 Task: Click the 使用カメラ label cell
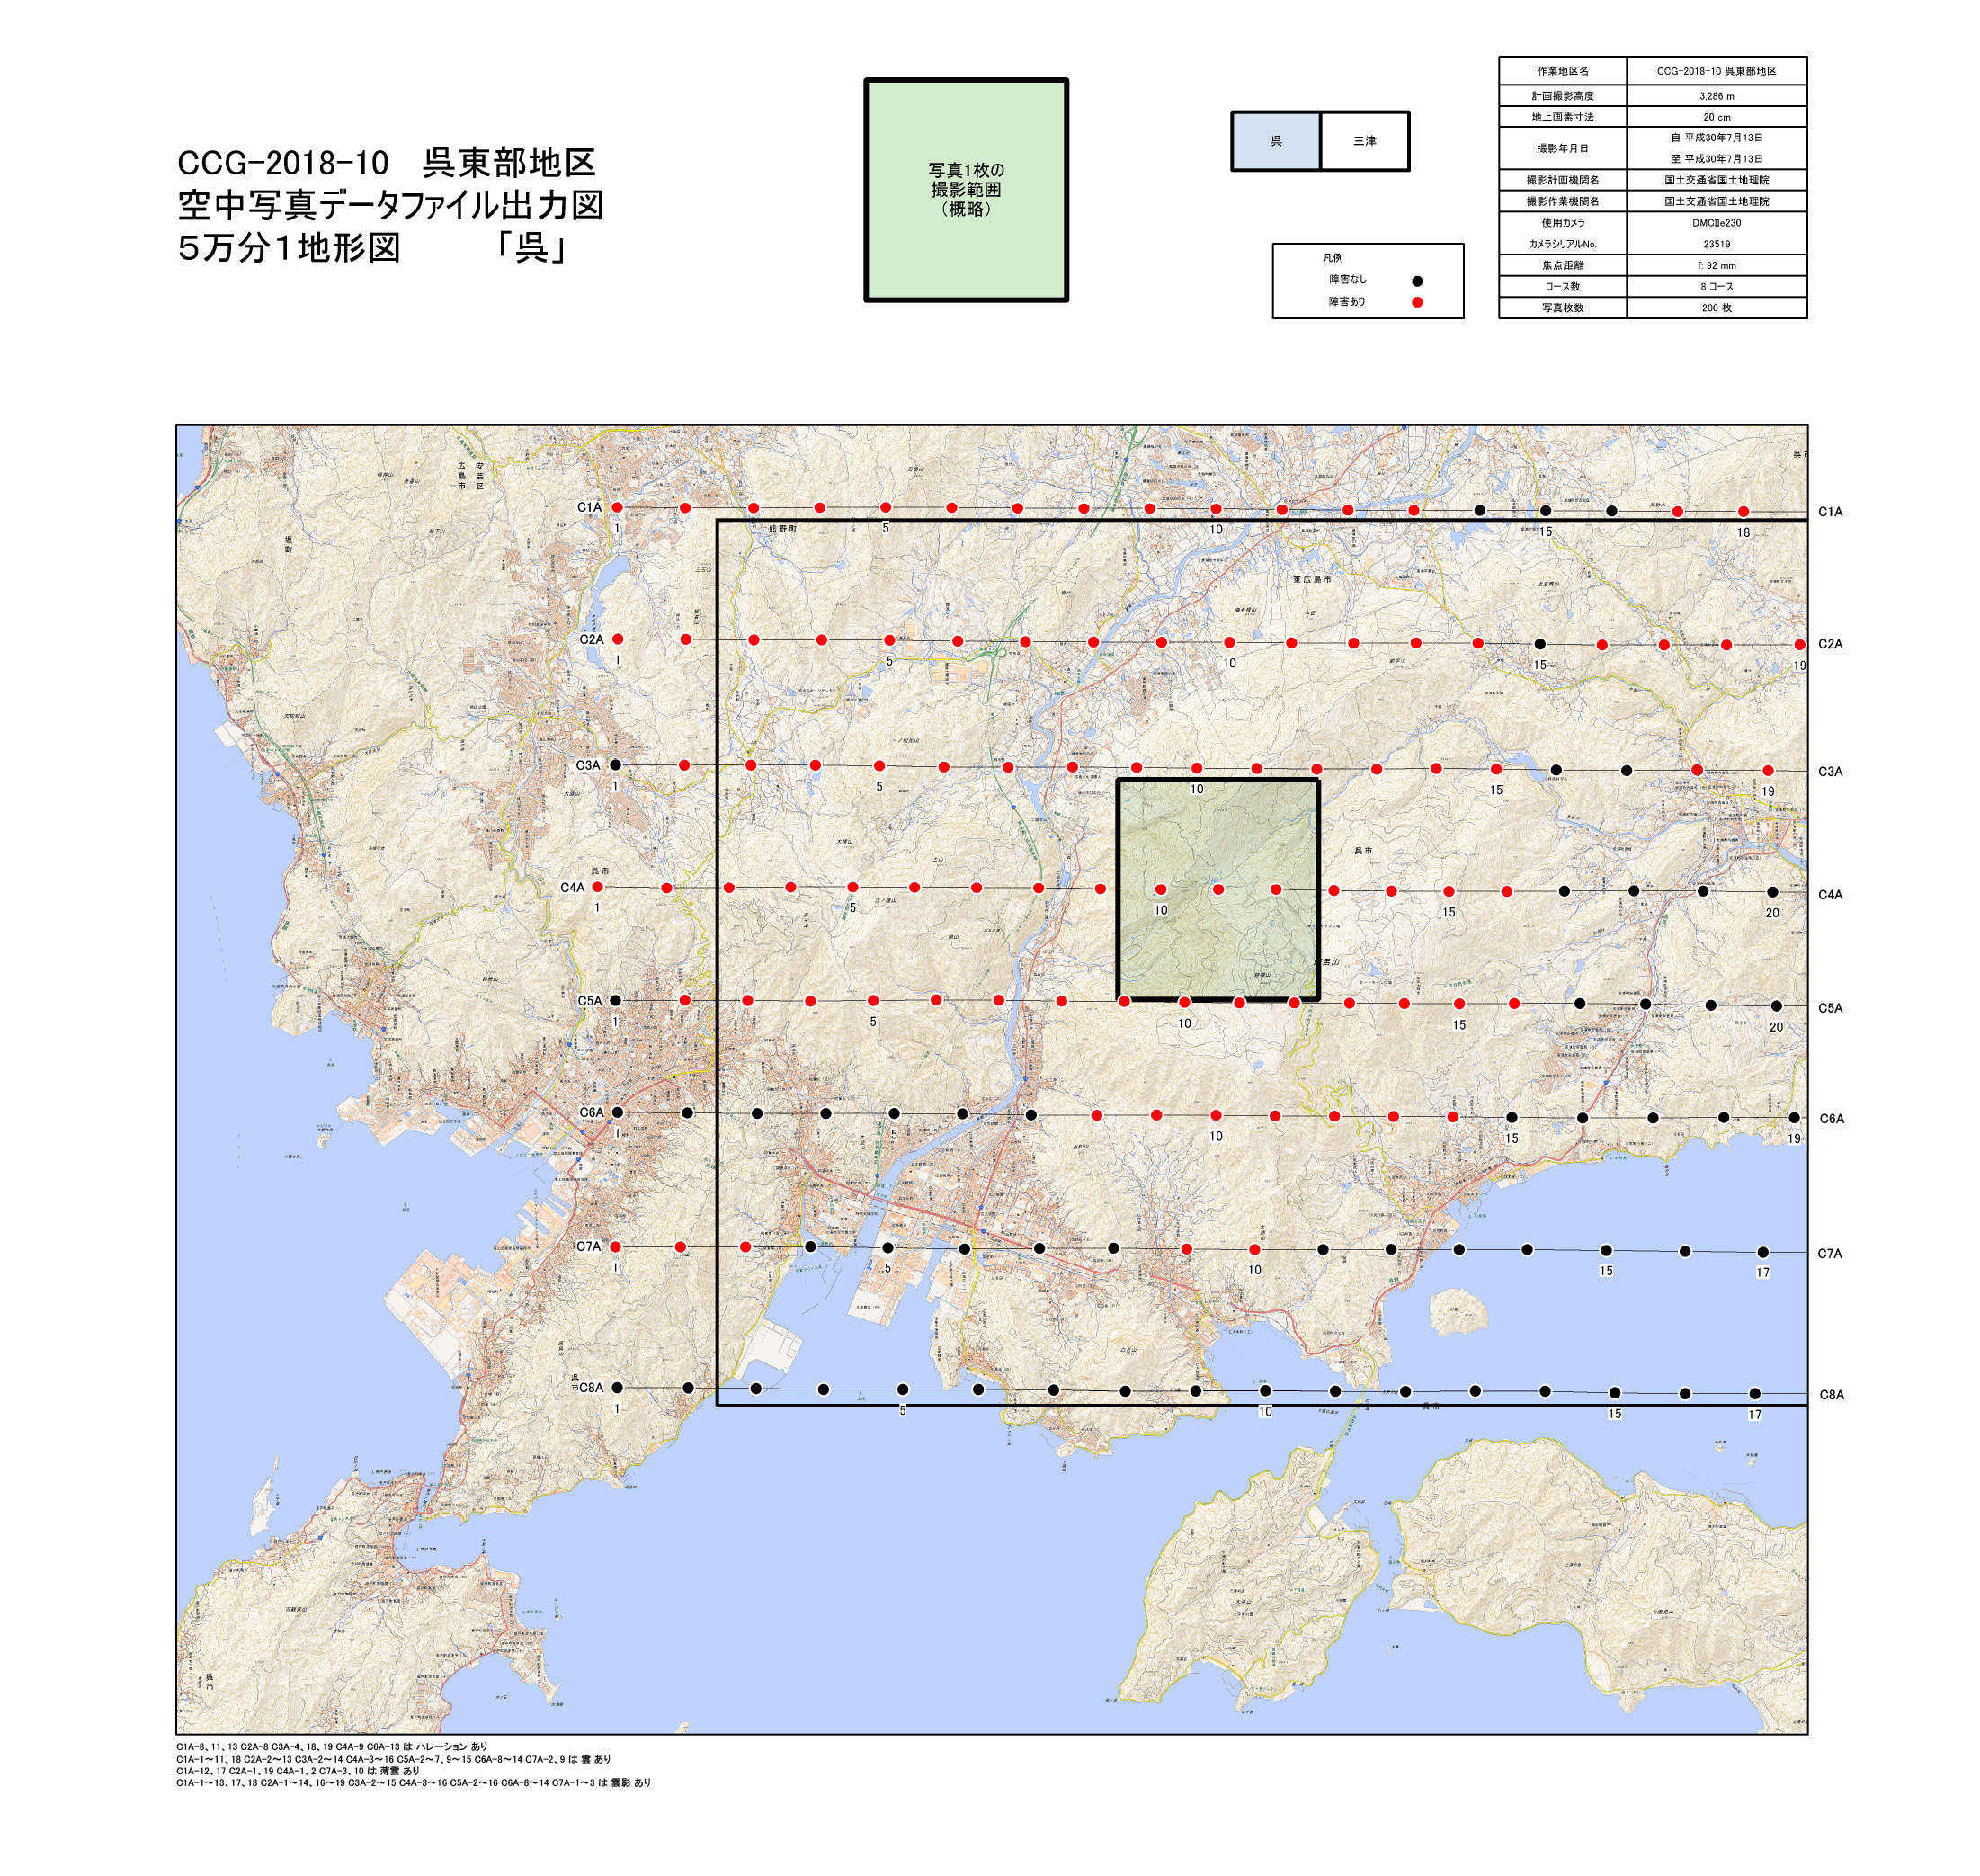pyautogui.click(x=1562, y=223)
